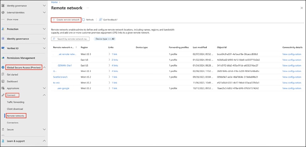Click the Region column header
Screen dimensions: 306x147
pos(84,47)
